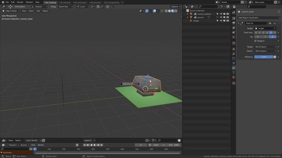Hide target empty in viewport via eye
This screenshot has width=282, height=158.
[221, 21]
